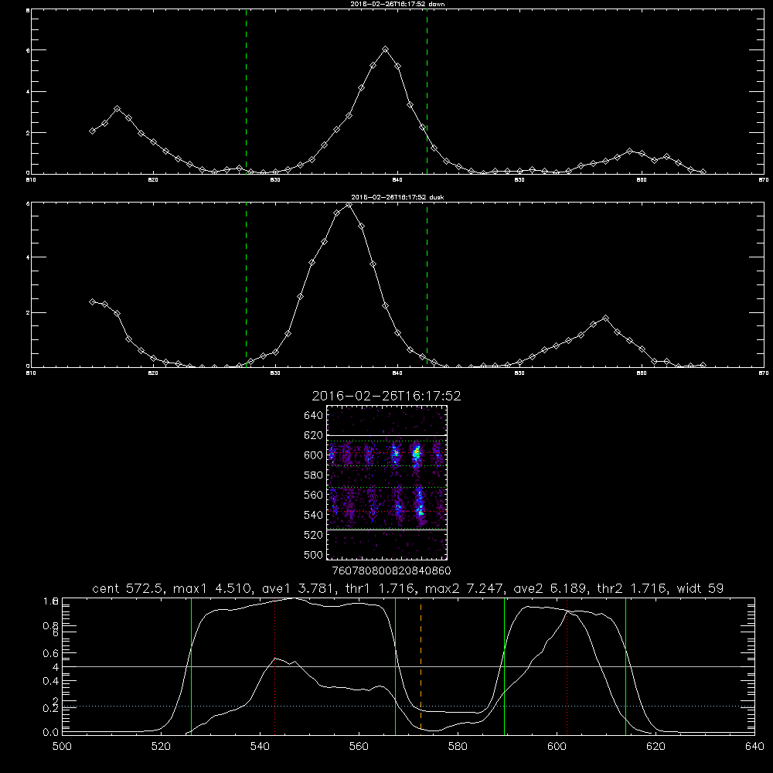Select the green vertical line near 567
Image resolution: width=773 pixels, height=773 pixels.
click(x=395, y=666)
